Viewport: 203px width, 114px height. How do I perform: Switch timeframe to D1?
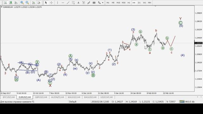tap(139, 3)
